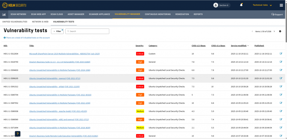The image size is (287, 139).
Task: Sort by HID column header
Action: (6, 46)
